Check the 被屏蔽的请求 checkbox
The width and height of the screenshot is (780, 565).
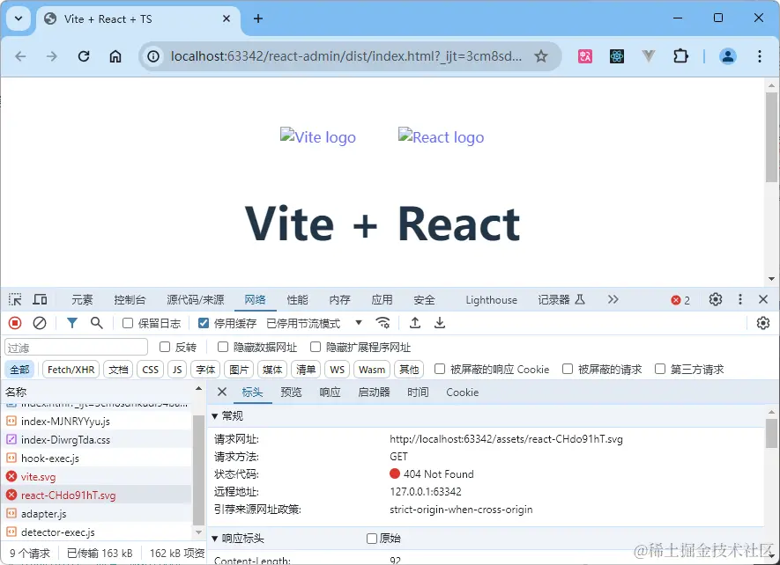567,370
